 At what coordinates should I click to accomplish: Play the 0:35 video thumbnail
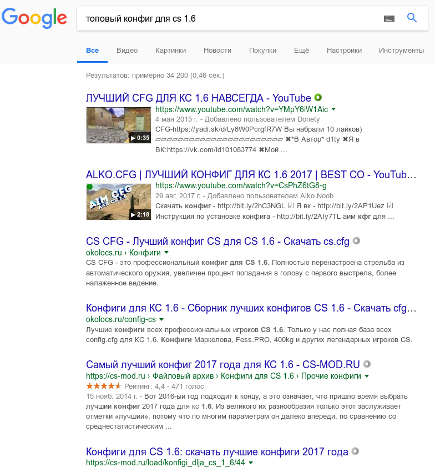119,125
